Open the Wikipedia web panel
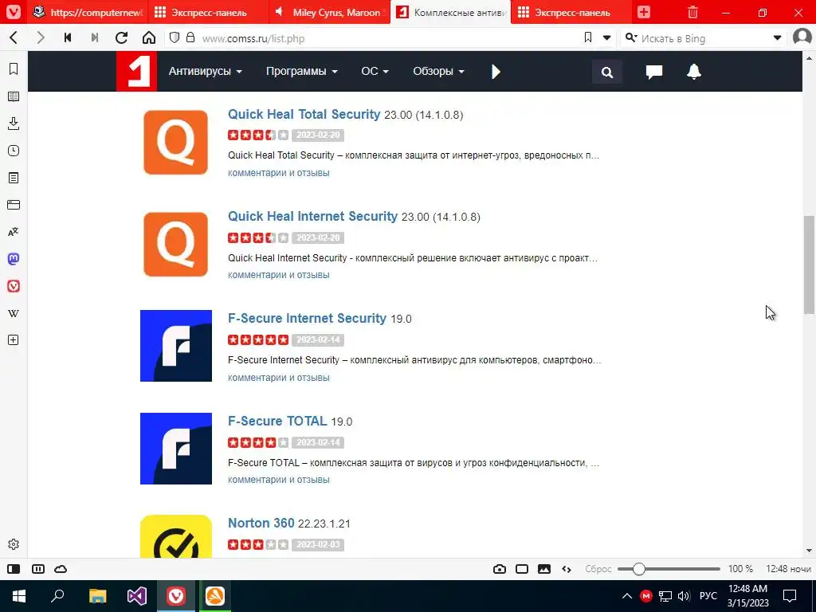The image size is (816, 612). coord(14,312)
